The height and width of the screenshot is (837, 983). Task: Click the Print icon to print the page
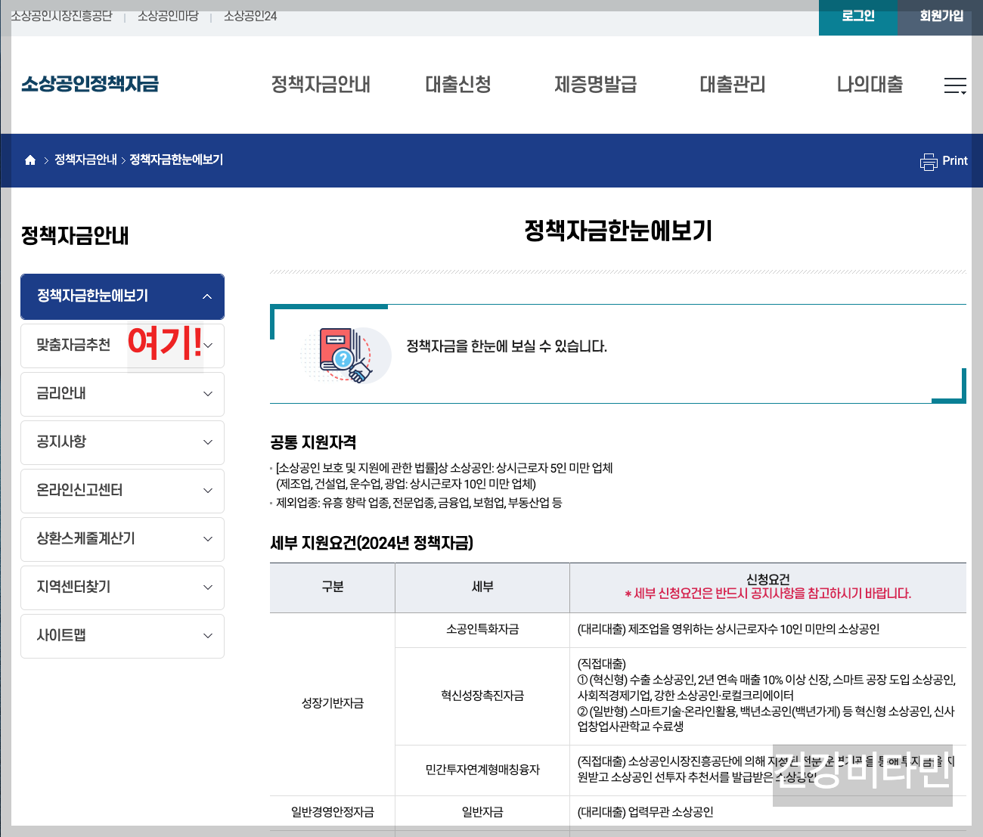[943, 160]
